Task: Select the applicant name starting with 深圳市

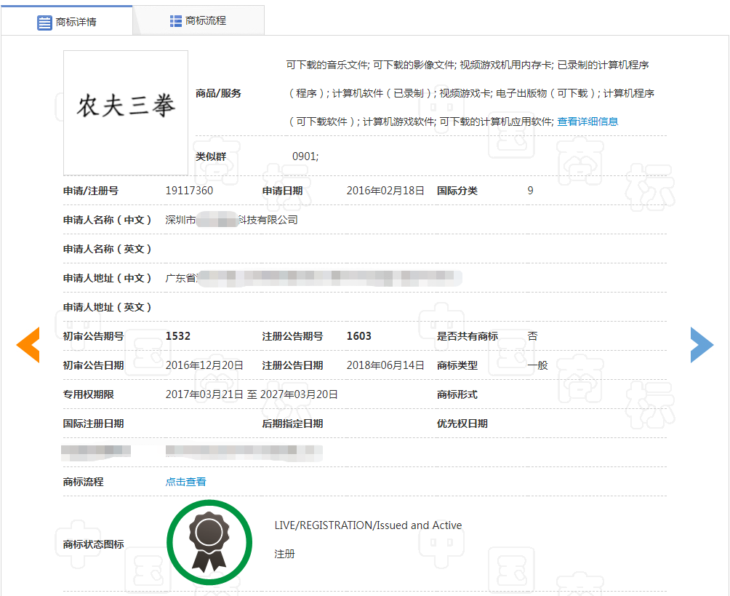Action: click(231, 220)
